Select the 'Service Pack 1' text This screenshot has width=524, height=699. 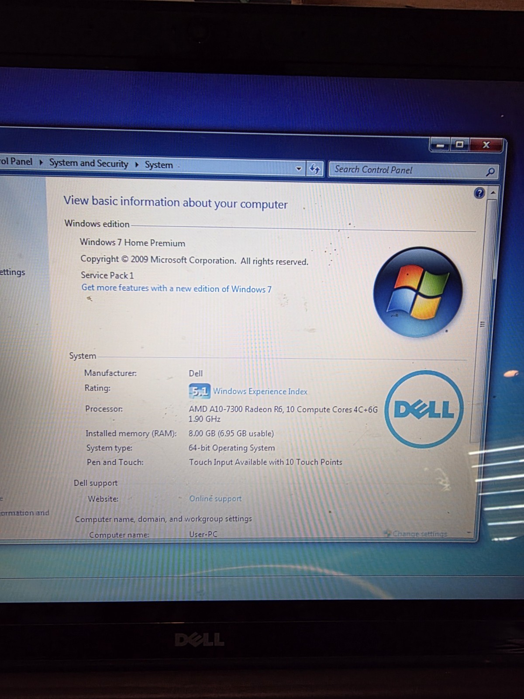tap(107, 275)
